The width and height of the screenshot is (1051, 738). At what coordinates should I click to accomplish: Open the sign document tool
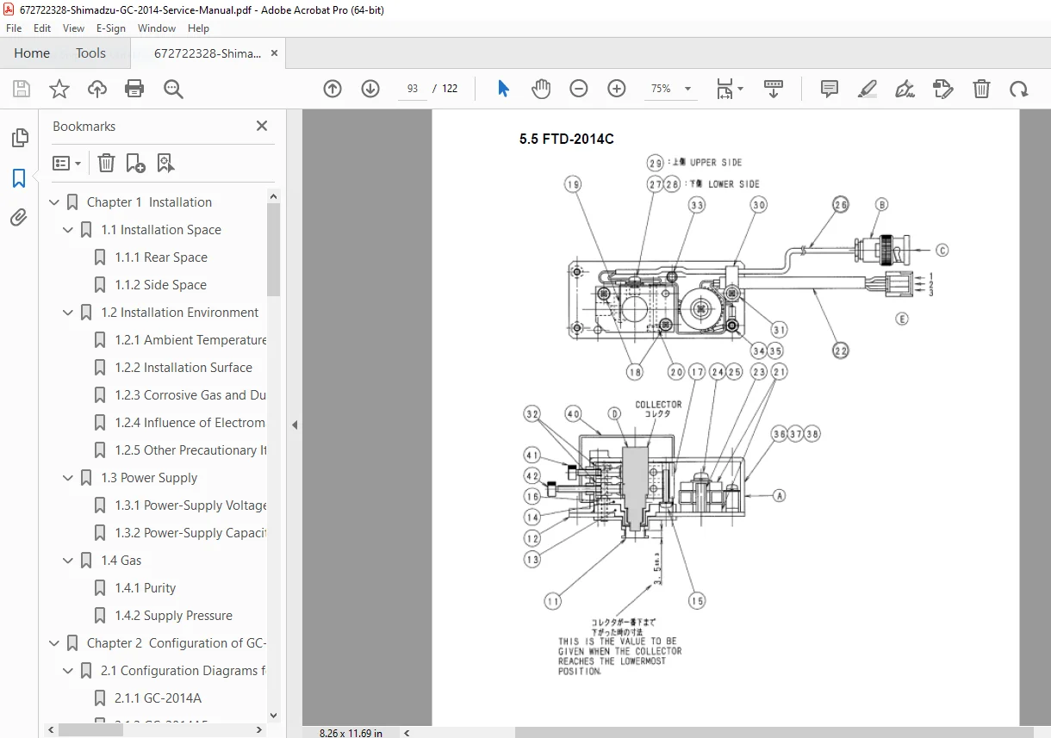905,89
